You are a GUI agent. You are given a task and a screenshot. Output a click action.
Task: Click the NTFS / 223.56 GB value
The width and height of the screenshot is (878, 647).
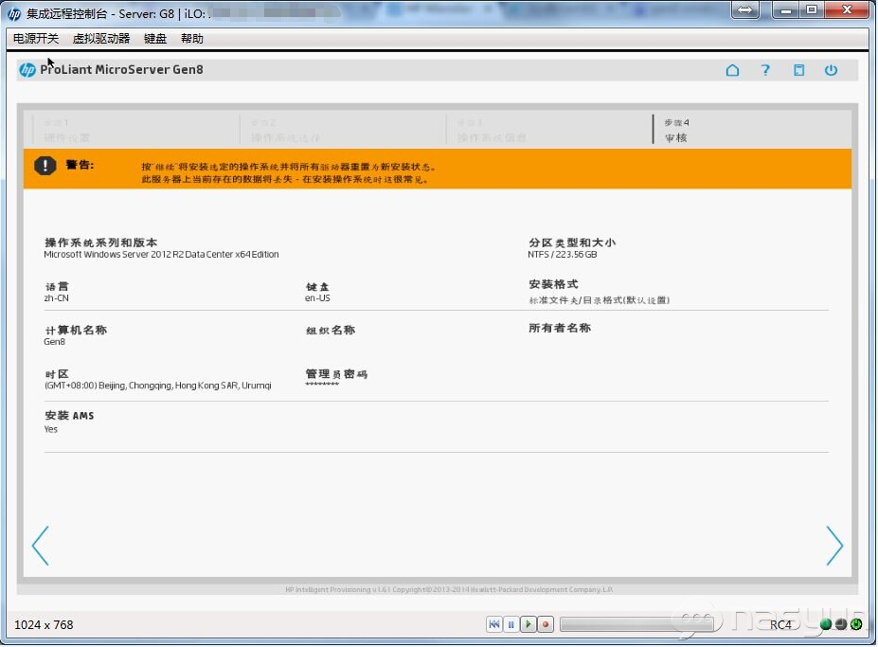(563, 255)
